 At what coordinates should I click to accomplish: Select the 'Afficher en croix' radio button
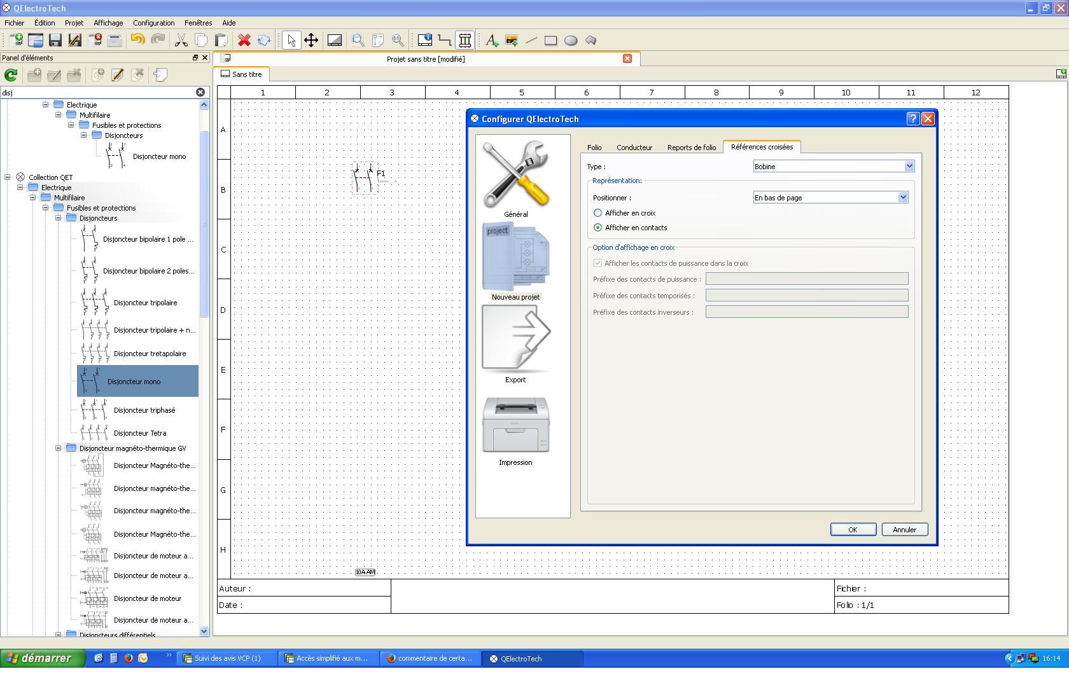(x=597, y=213)
